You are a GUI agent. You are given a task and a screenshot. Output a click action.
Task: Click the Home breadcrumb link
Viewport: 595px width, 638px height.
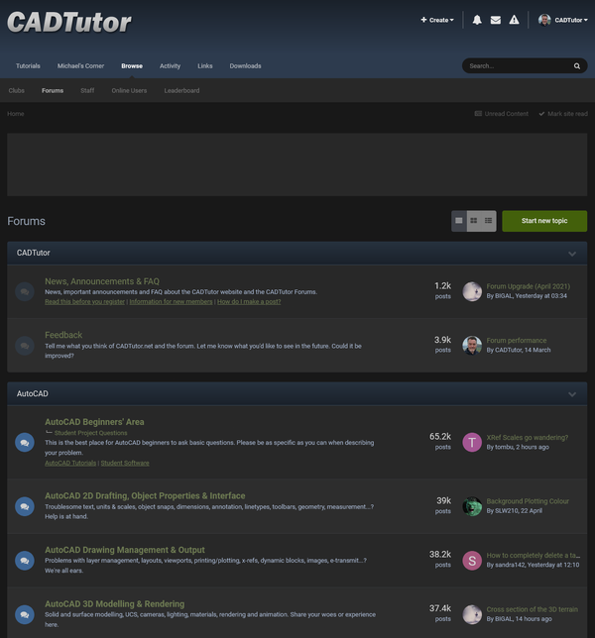(x=16, y=114)
